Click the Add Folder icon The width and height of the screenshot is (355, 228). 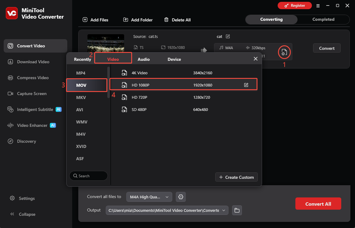(x=125, y=20)
